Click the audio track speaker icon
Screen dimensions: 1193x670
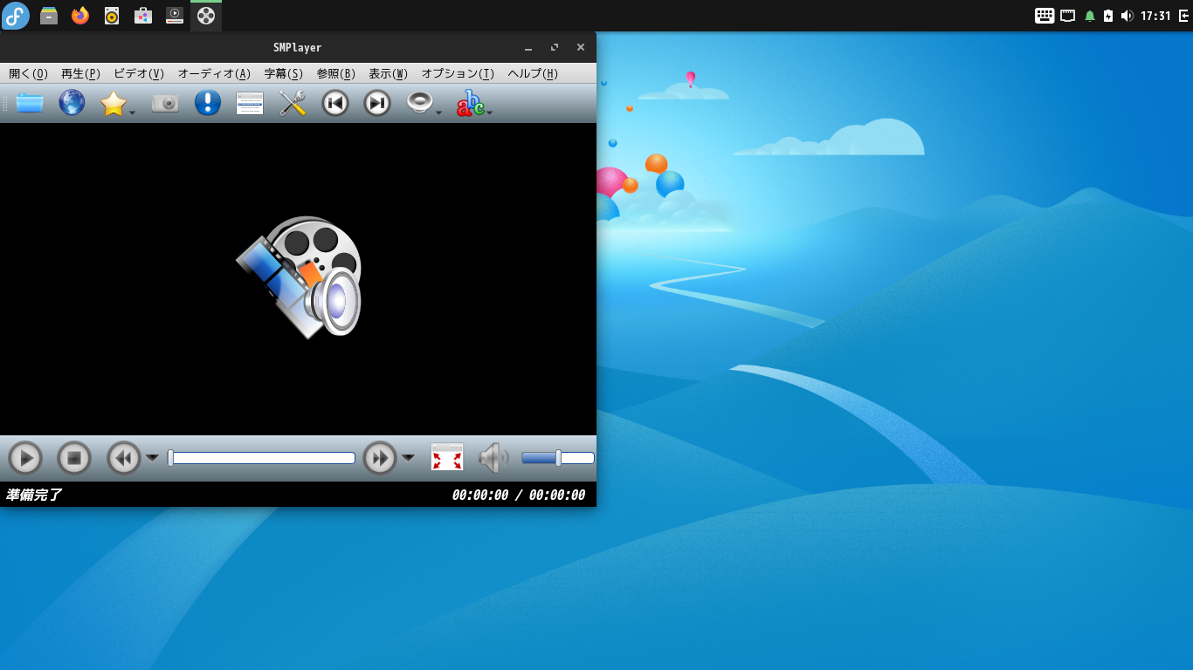click(x=420, y=103)
